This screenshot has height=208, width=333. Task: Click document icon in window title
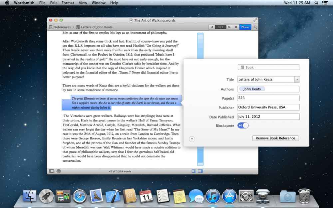[131, 20]
